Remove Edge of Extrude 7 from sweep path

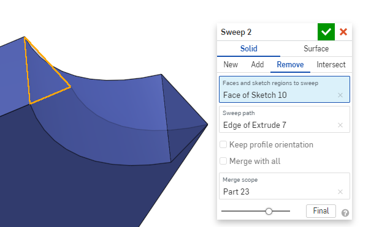click(340, 125)
